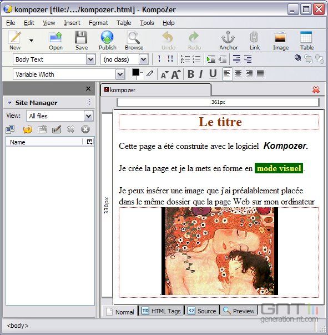Click the Link chain icon
328x335 pixels.
[x=255, y=41]
